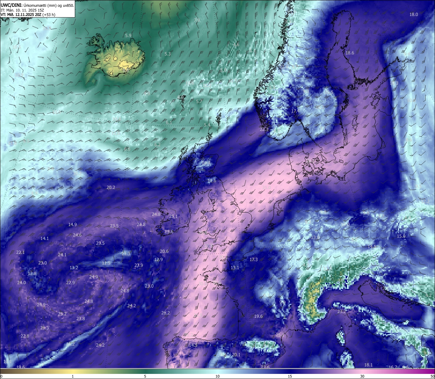The height and width of the screenshot is (379, 435).
Task: Click the value 18.6 over Finland
Action: tap(350, 53)
